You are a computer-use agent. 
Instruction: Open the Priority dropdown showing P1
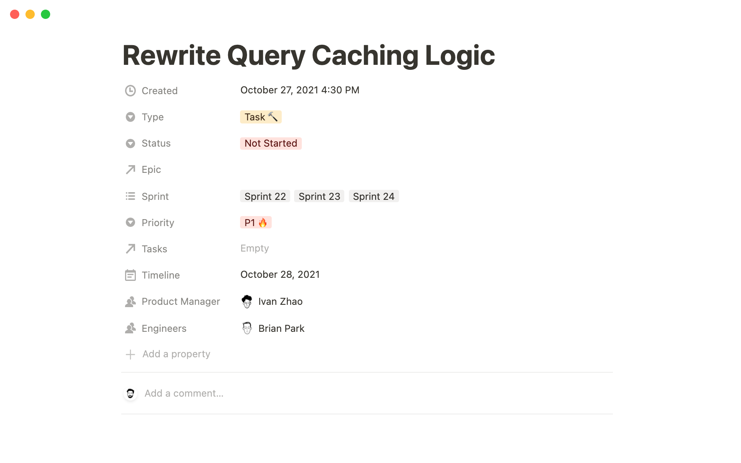[x=255, y=223]
